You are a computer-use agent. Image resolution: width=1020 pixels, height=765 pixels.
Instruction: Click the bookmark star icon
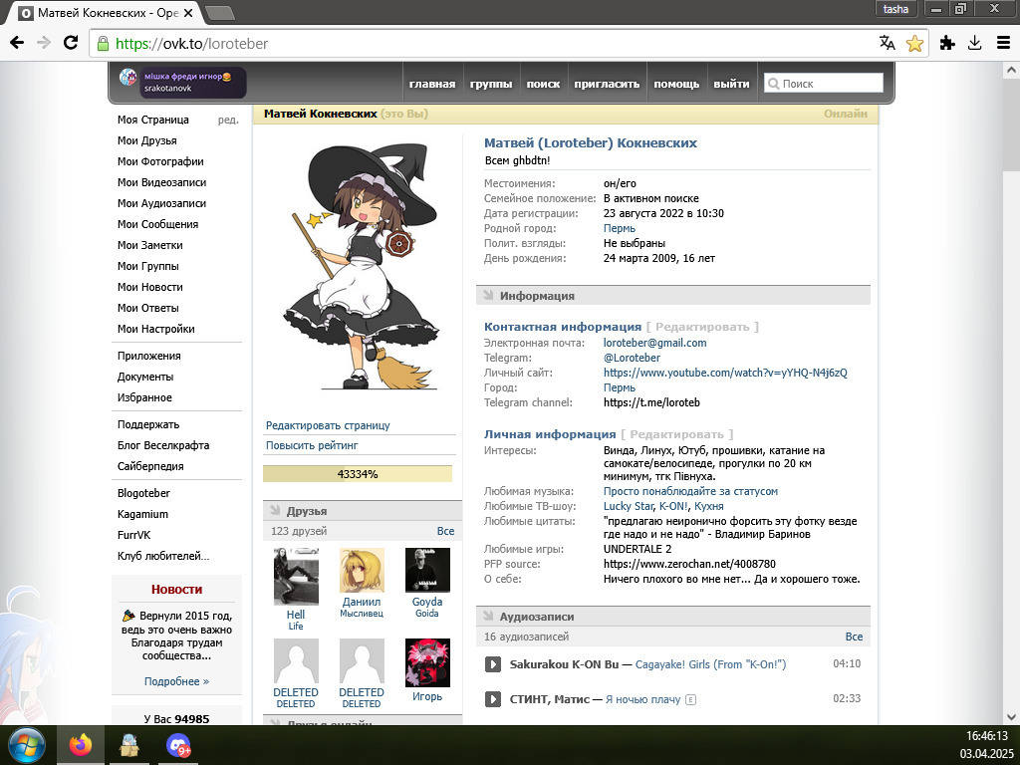point(914,43)
